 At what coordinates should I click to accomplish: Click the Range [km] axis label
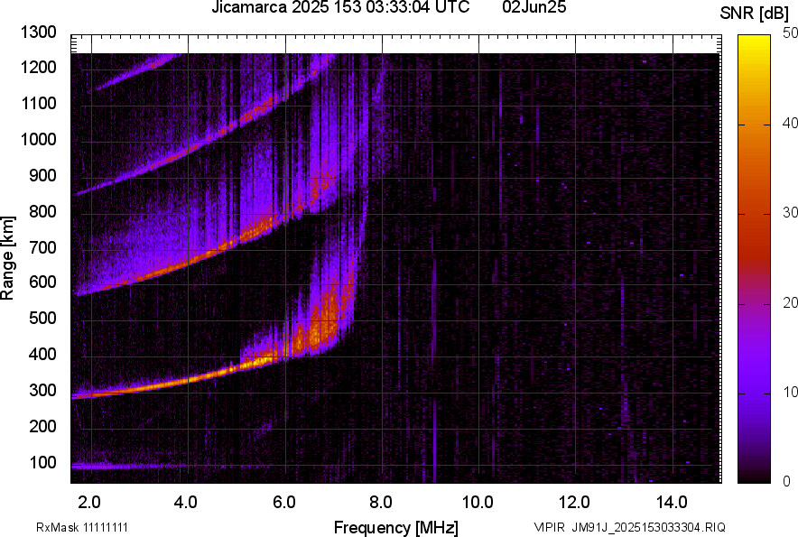coord(7,258)
